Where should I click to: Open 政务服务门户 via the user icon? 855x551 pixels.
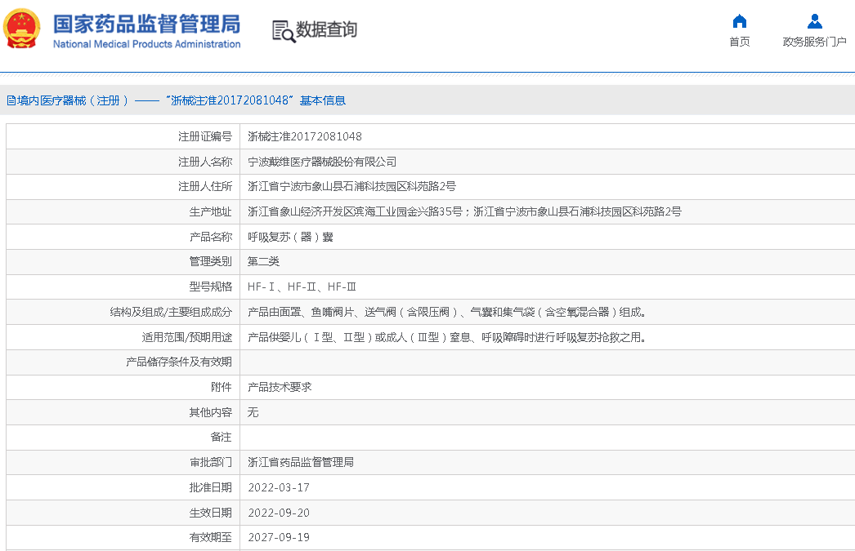click(815, 21)
